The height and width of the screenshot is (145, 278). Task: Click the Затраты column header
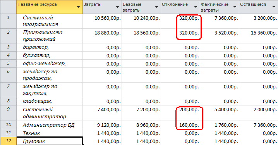point(102,7)
